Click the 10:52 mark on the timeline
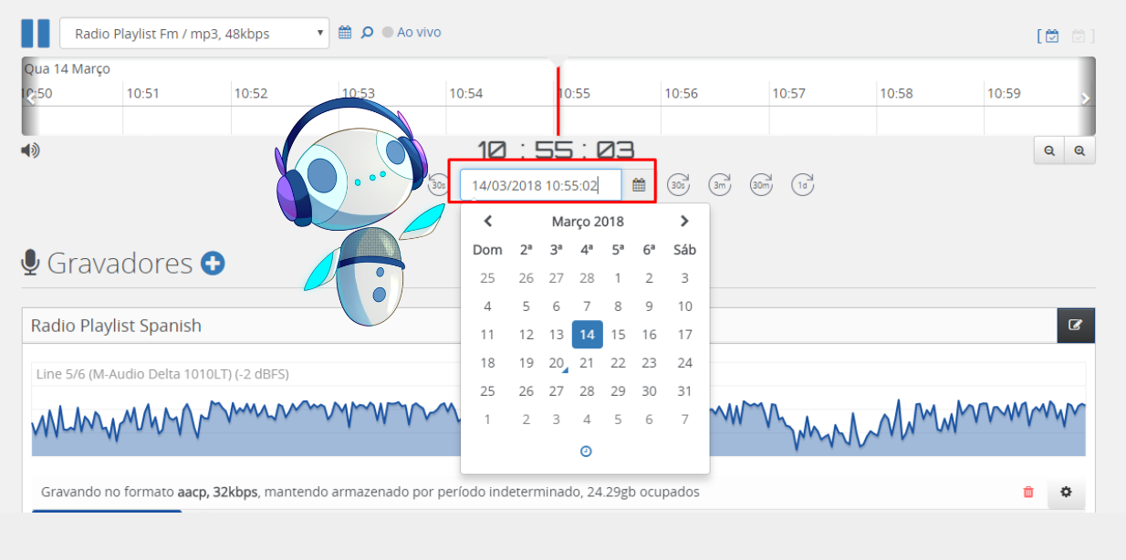The width and height of the screenshot is (1126, 560). 251,93
